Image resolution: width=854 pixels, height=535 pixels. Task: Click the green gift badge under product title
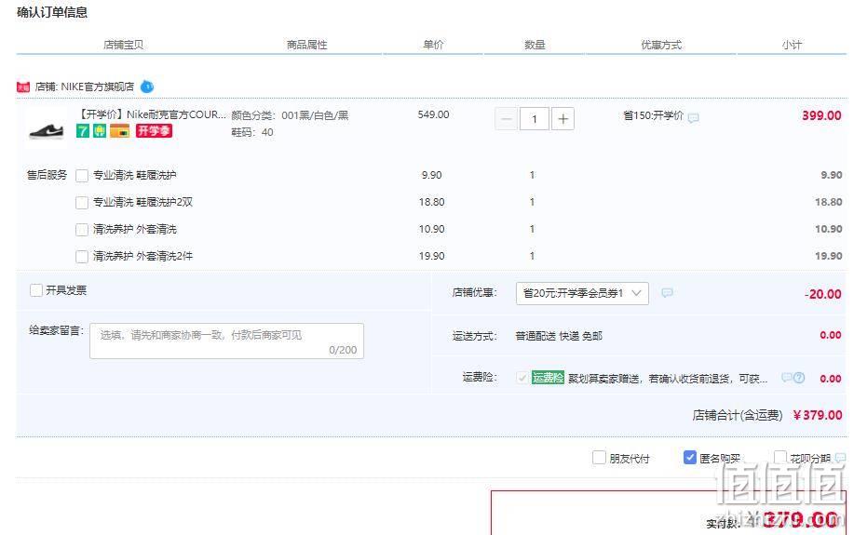99,130
